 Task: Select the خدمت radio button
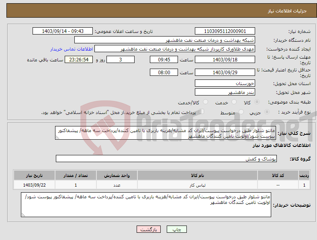pos(234,102)
